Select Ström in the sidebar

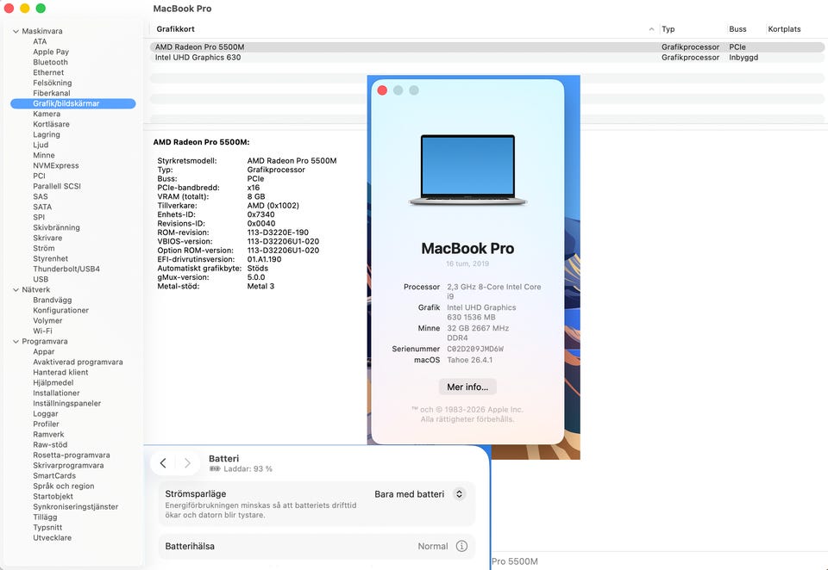pyautogui.click(x=43, y=248)
